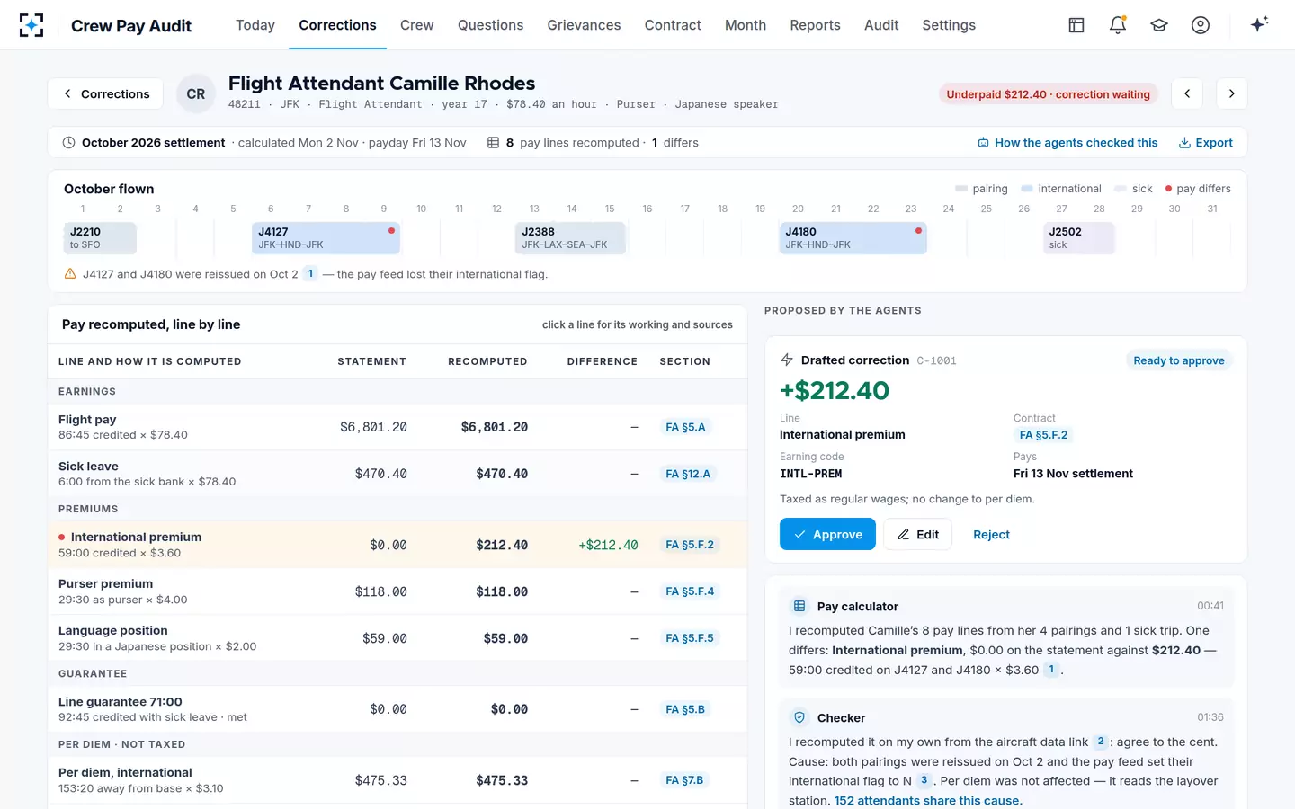This screenshot has height=809, width=1295.
Task: Click the warning triangle on the reissue note
Action: (70, 274)
